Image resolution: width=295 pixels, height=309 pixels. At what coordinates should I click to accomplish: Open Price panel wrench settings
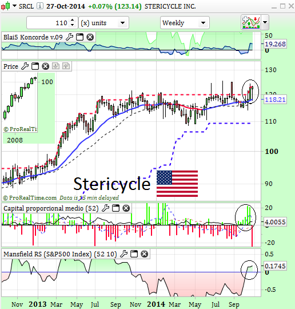pyautogui.click(x=25, y=66)
